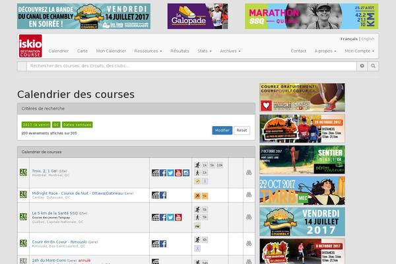The height and width of the screenshot is (264, 396).
Task: Open Facebook page of Midnight Race
Action: point(163,195)
